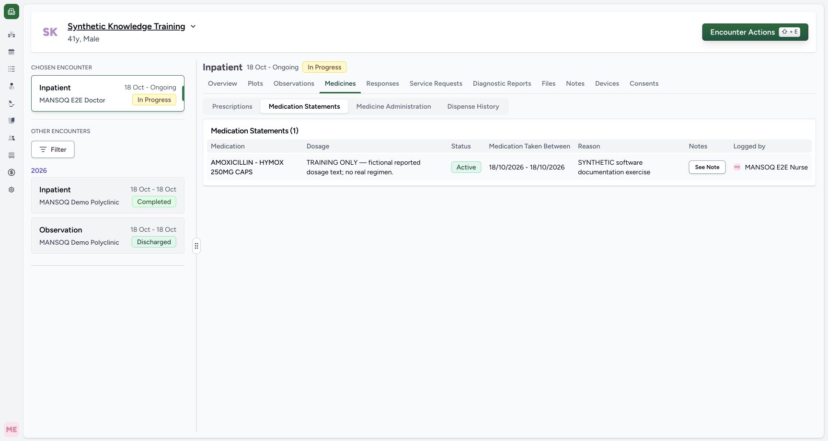
Task: Open the settings gear sidebar icon
Action: coord(11,190)
